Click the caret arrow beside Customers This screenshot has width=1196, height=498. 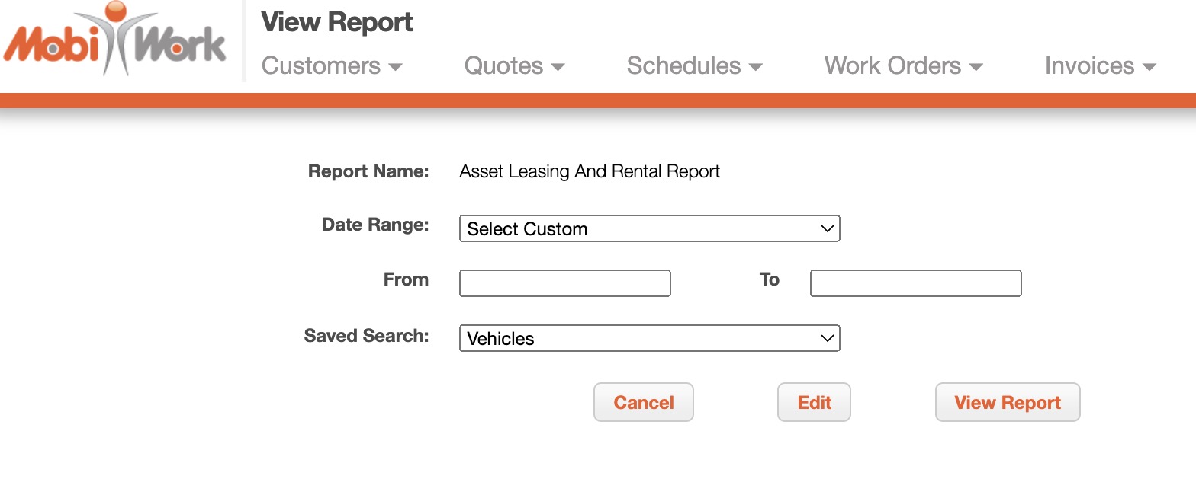(395, 67)
